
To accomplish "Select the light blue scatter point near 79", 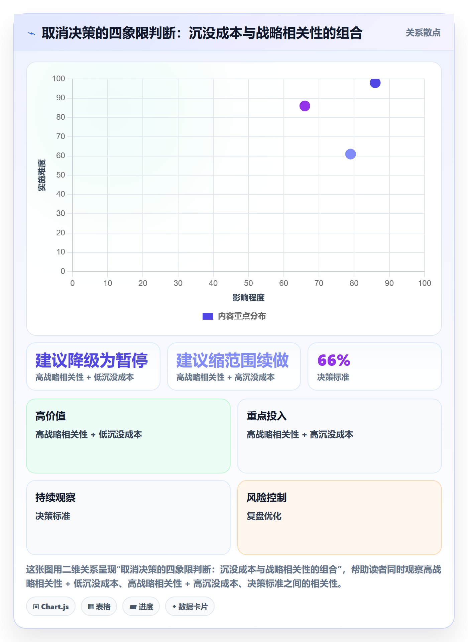I will [350, 154].
